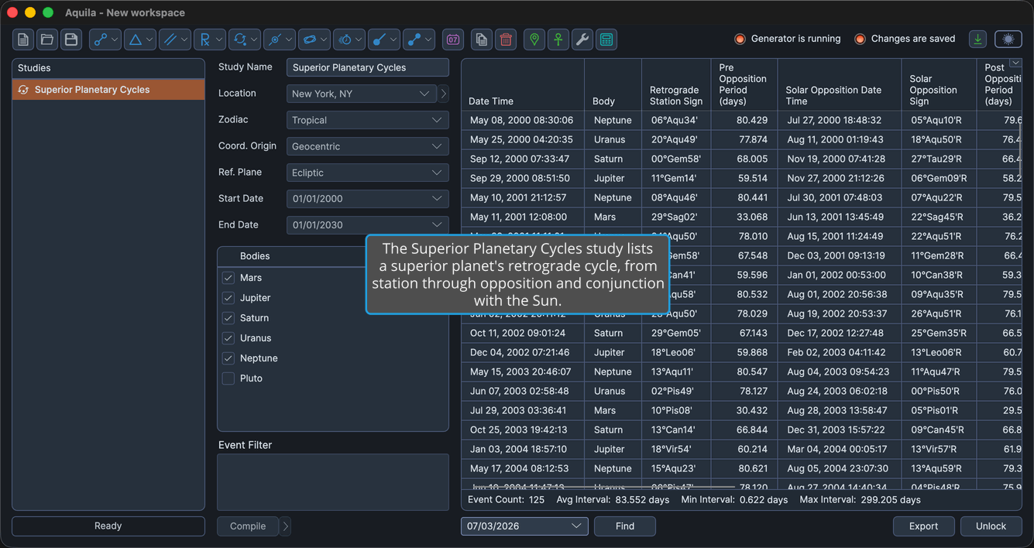Click the Unlock button
Screen dimensions: 1034x548
click(991, 526)
